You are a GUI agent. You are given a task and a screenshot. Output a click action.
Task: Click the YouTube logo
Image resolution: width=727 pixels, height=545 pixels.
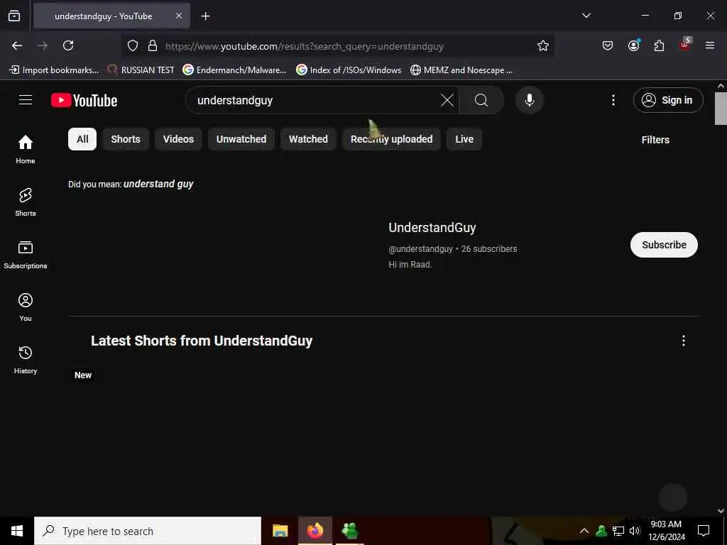pos(84,100)
